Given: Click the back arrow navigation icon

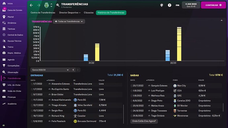Looking at the screenshot, I should pos(31,5).
